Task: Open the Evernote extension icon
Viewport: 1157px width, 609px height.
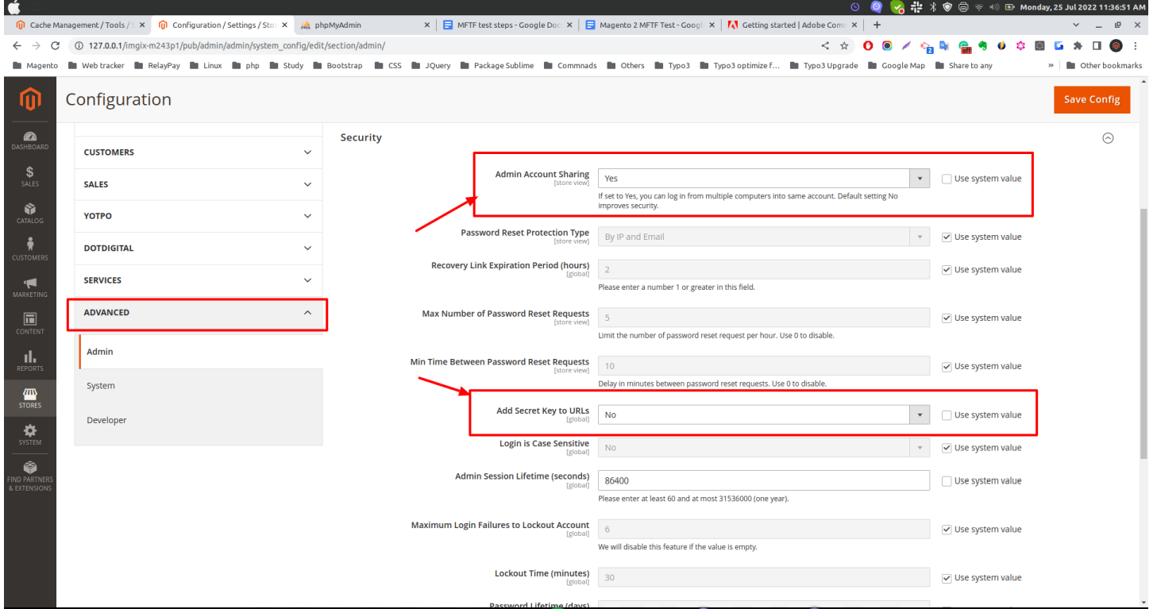Action: pos(982,46)
